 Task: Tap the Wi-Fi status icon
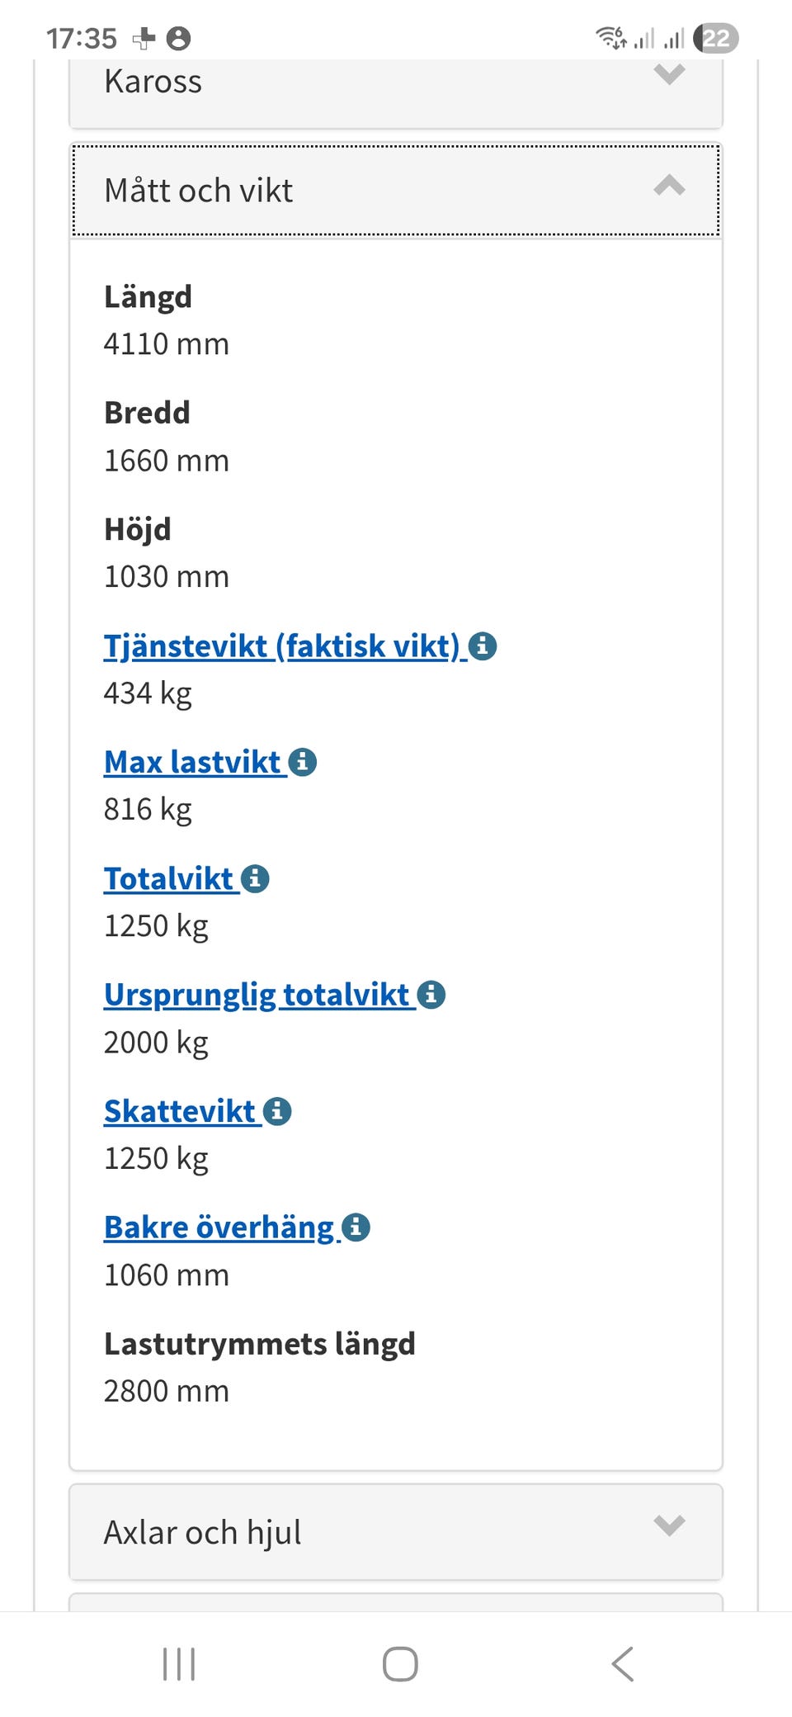coord(610,37)
